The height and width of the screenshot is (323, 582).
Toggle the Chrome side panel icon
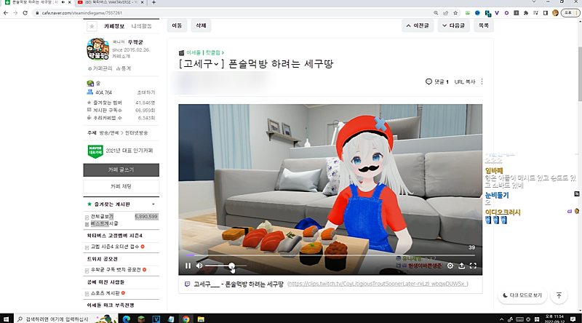point(545,13)
